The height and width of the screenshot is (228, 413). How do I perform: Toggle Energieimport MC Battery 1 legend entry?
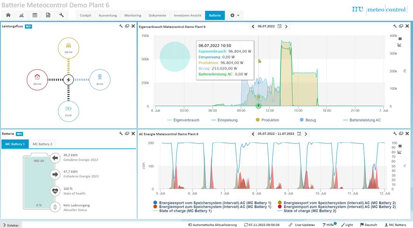[212, 207]
